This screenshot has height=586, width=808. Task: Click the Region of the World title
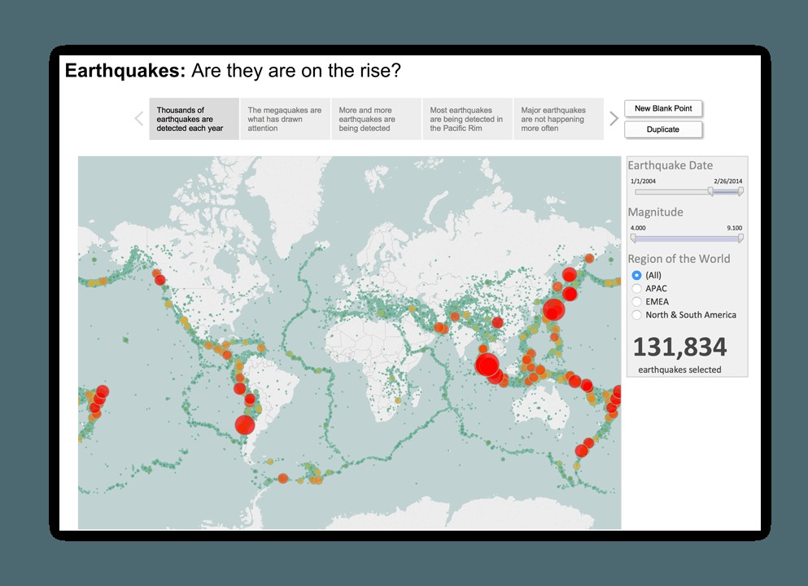679,259
